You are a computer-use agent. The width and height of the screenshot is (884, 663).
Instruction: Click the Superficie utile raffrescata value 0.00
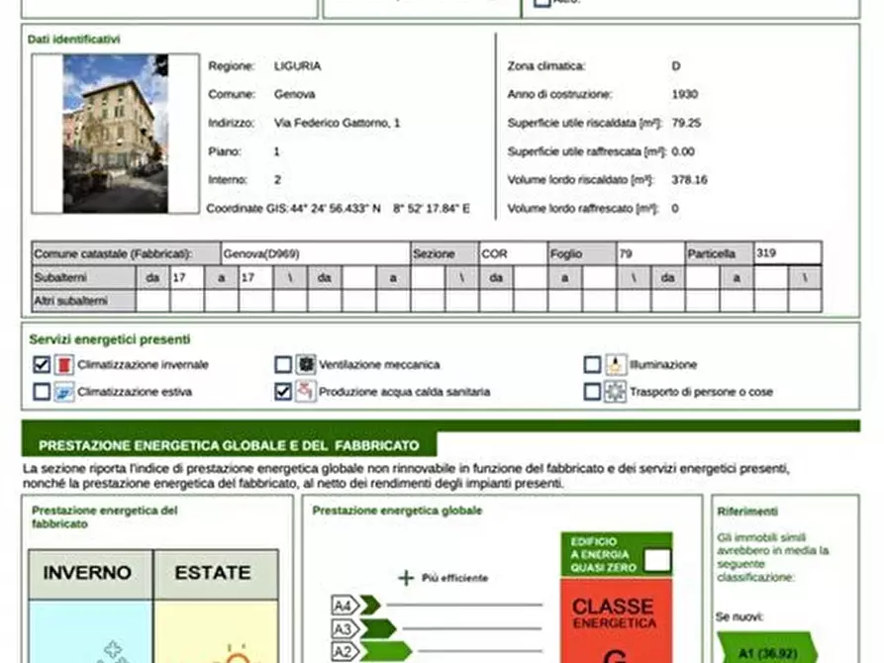(x=683, y=151)
